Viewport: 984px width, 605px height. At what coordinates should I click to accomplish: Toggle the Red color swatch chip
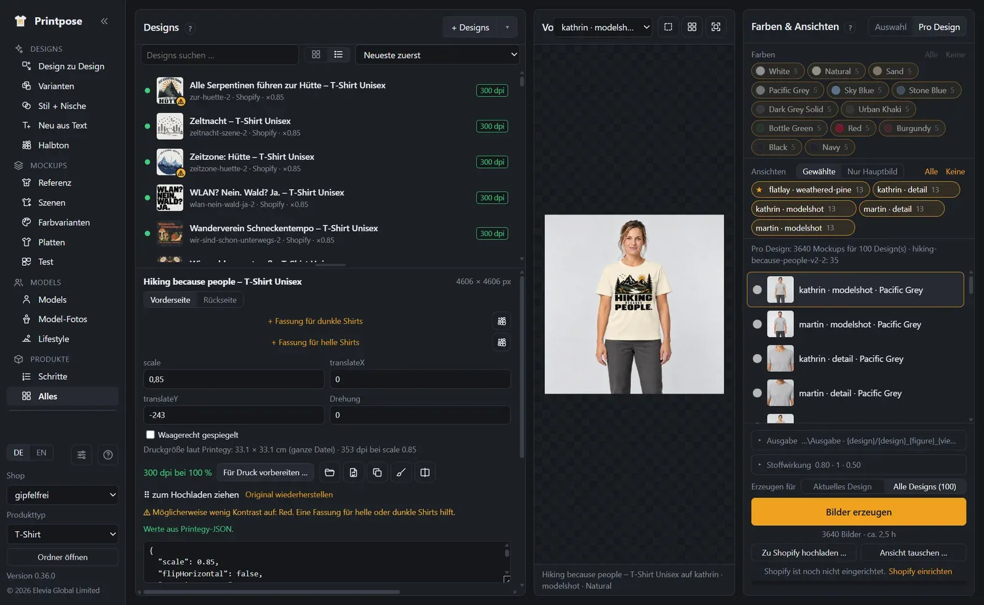[x=852, y=128]
